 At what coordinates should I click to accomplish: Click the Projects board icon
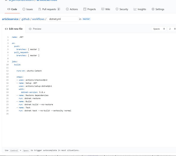[x=85, y=9]
